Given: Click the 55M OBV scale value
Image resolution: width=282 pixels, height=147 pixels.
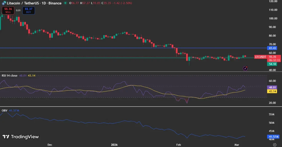Looking at the screenshot, I should tap(272, 114).
